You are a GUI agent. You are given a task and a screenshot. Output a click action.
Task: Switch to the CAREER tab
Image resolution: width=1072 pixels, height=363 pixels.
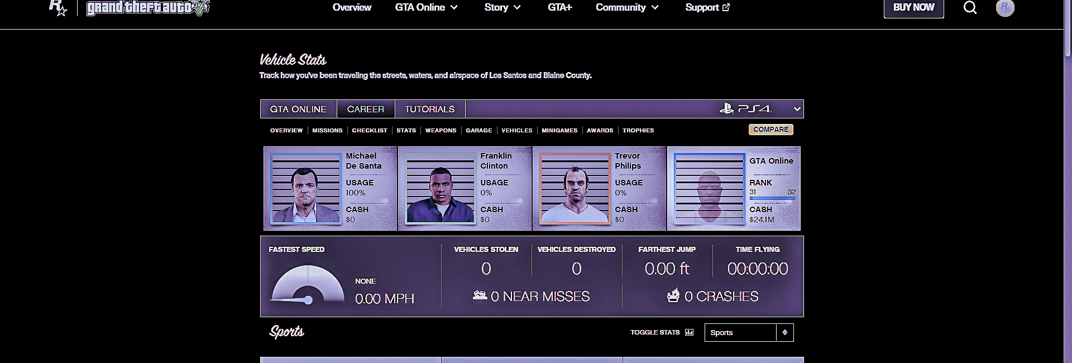click(x=366, y=109)
